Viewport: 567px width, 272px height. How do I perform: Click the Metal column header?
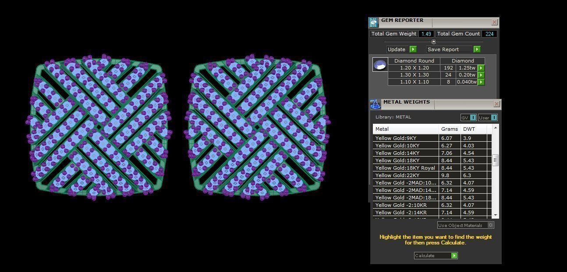[406, 129]
